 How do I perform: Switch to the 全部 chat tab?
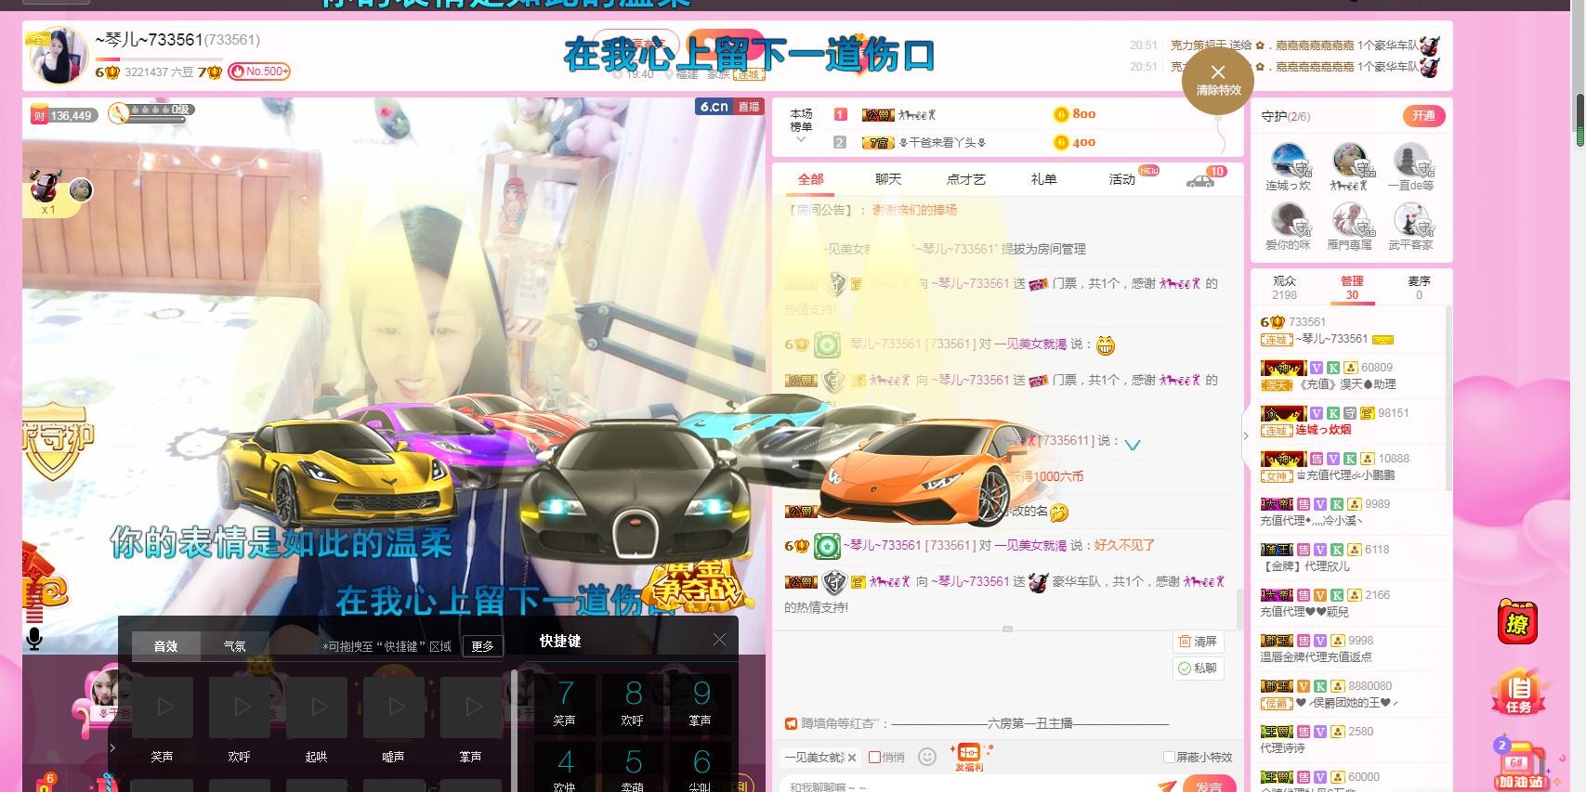coord(810,179)
